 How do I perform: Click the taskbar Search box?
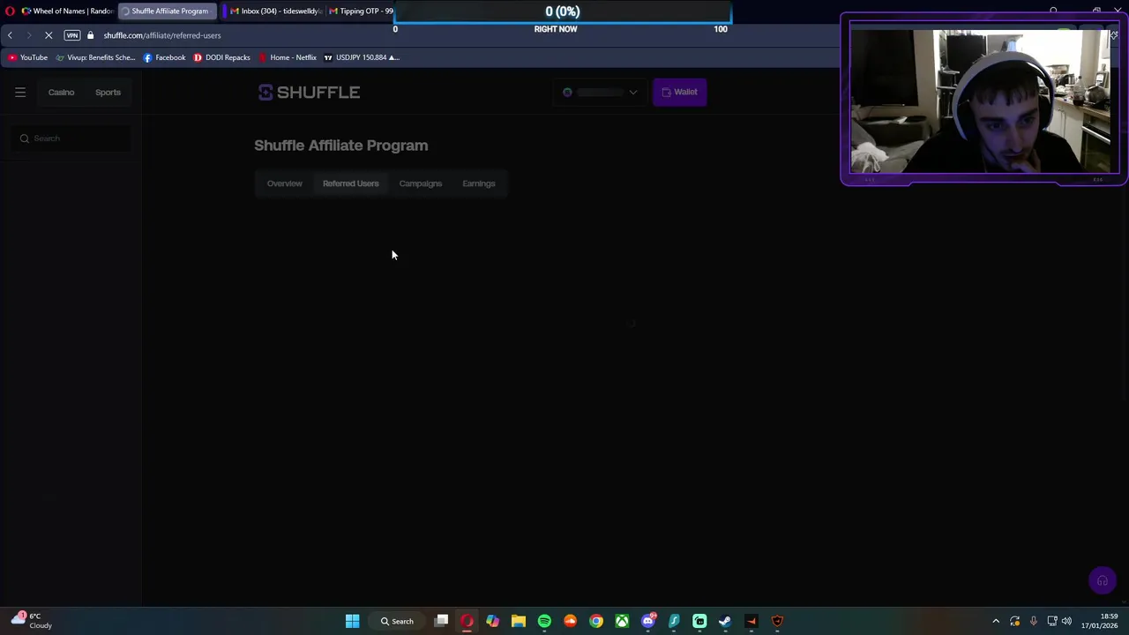(397, 622)
